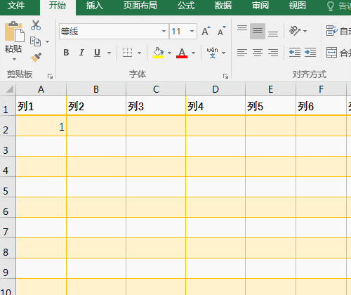Screen dimensions: 351x295
Task: Switch to the 视图 tab
Action: tap(298, 6)
